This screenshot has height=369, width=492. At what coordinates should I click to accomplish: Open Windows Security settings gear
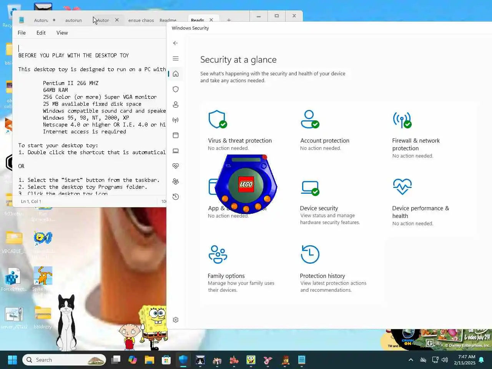[176, 320]
